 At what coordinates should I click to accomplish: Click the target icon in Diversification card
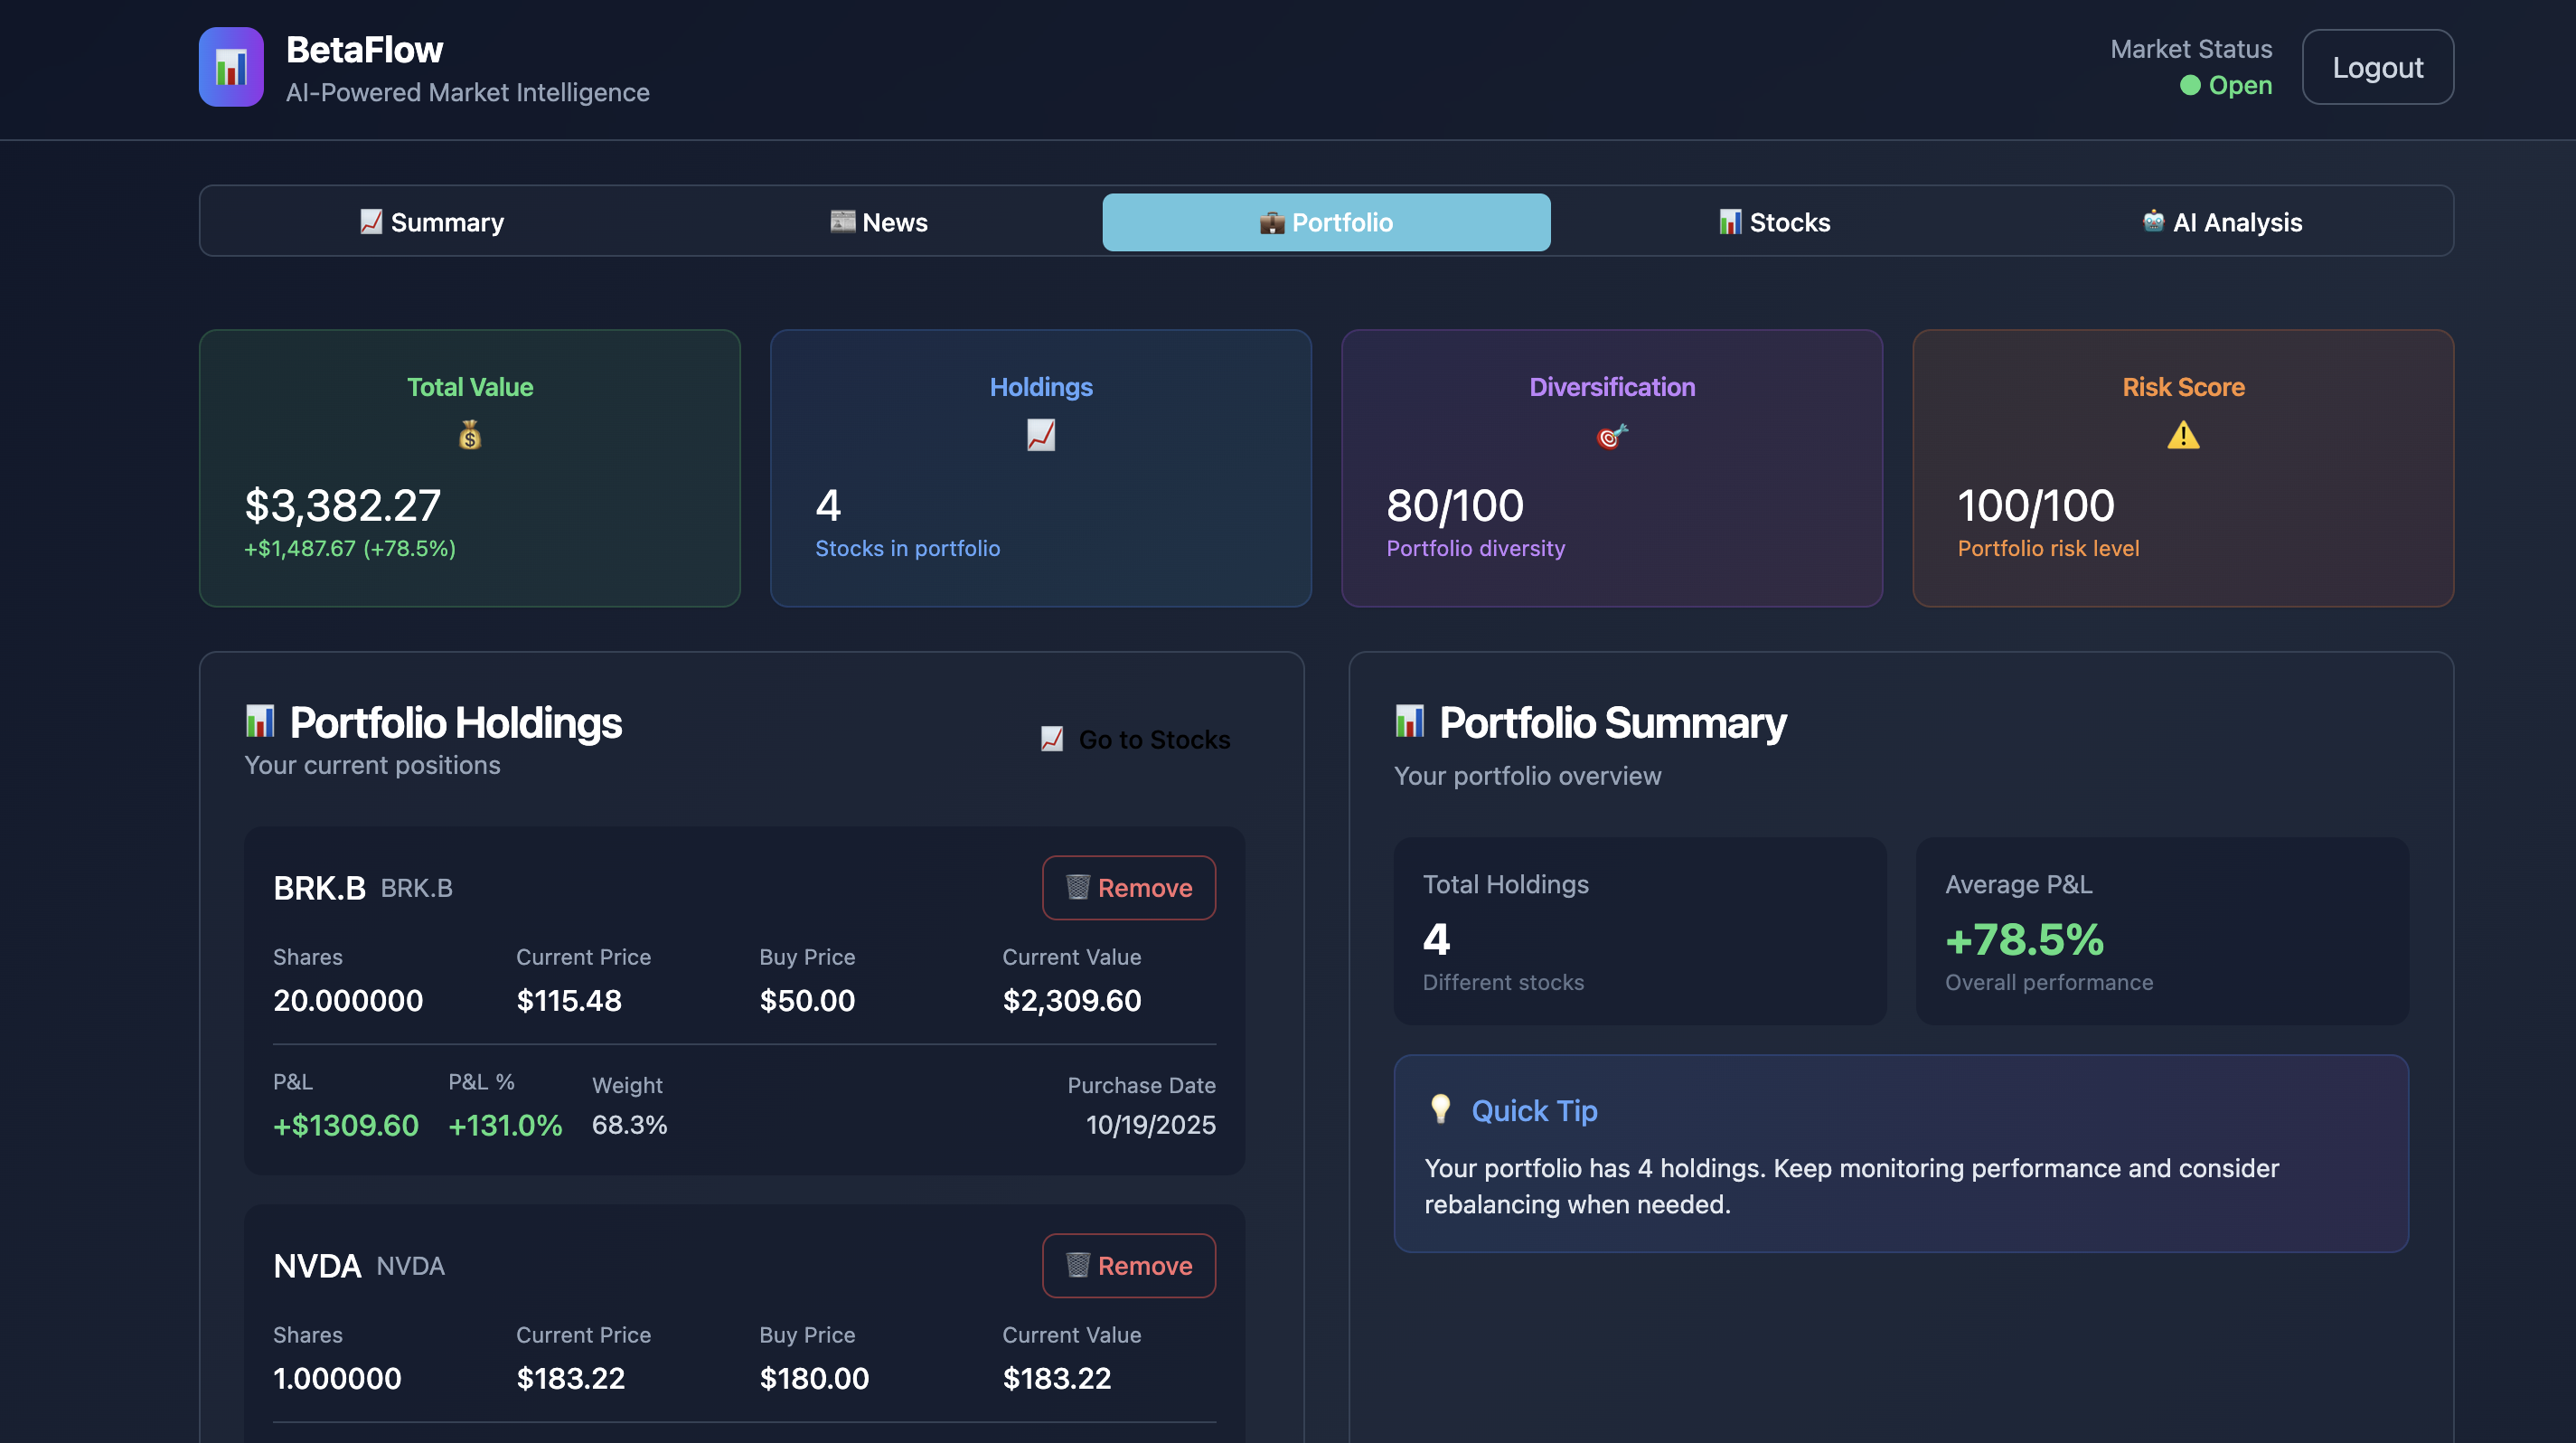[1611, 436]
